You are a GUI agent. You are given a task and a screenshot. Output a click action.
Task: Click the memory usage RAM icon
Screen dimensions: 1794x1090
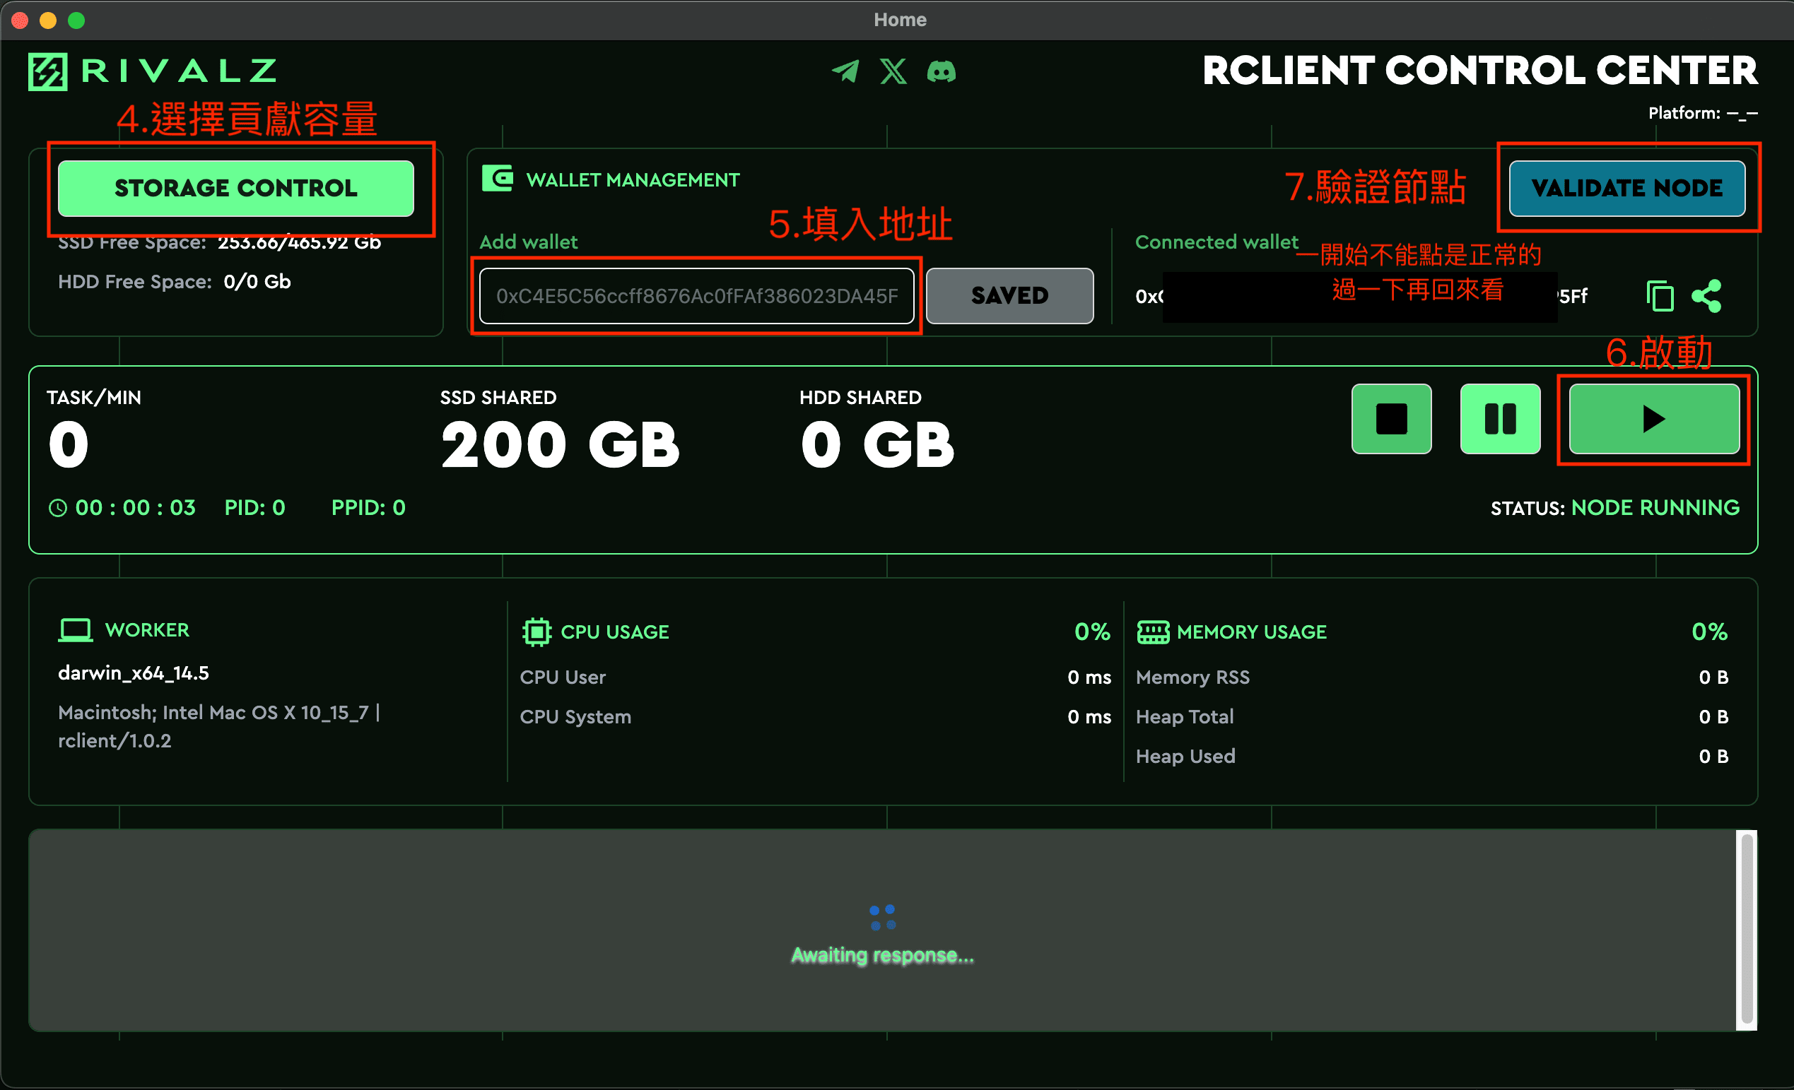pyautogui.click(x=1153, y=632)
